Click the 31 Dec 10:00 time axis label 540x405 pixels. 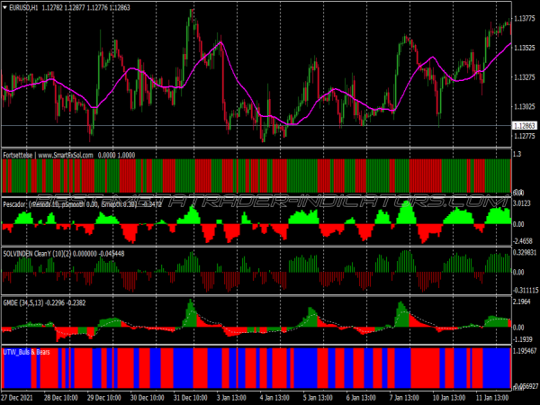pos(191,398)
